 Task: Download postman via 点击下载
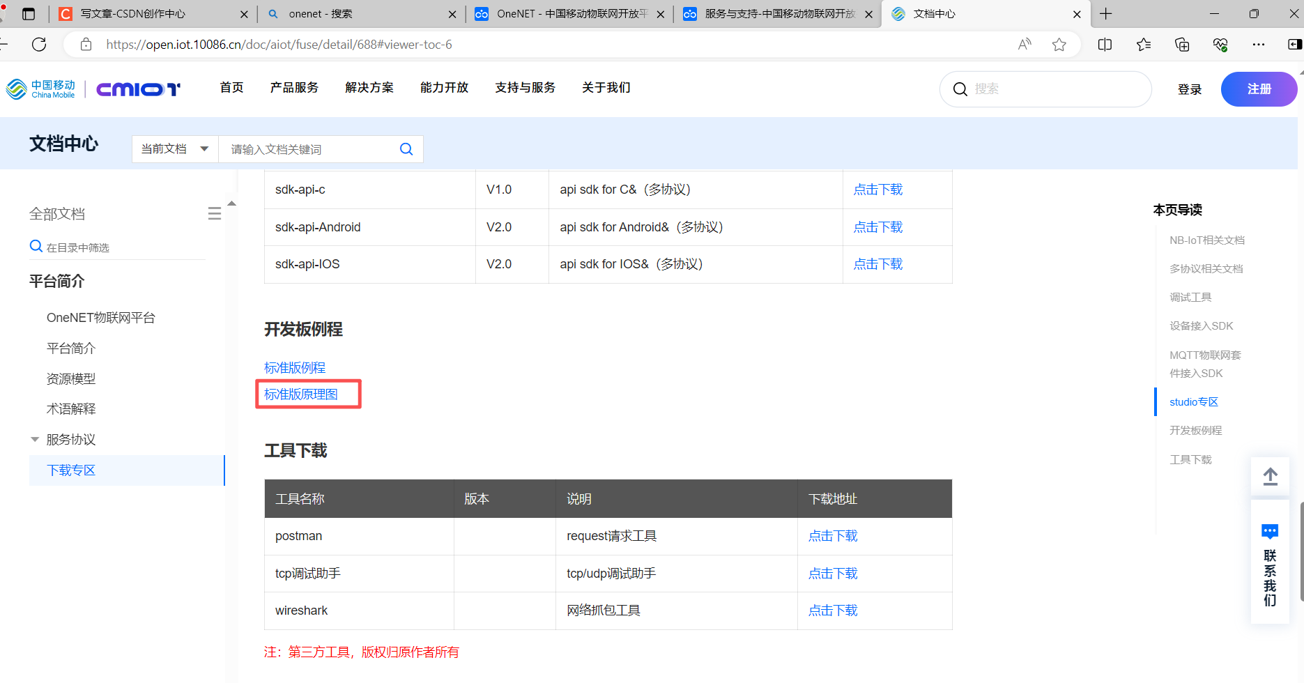[833, 536]
